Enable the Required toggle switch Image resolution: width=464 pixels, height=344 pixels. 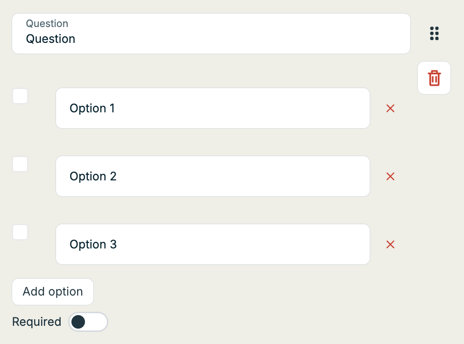[88, 322]
